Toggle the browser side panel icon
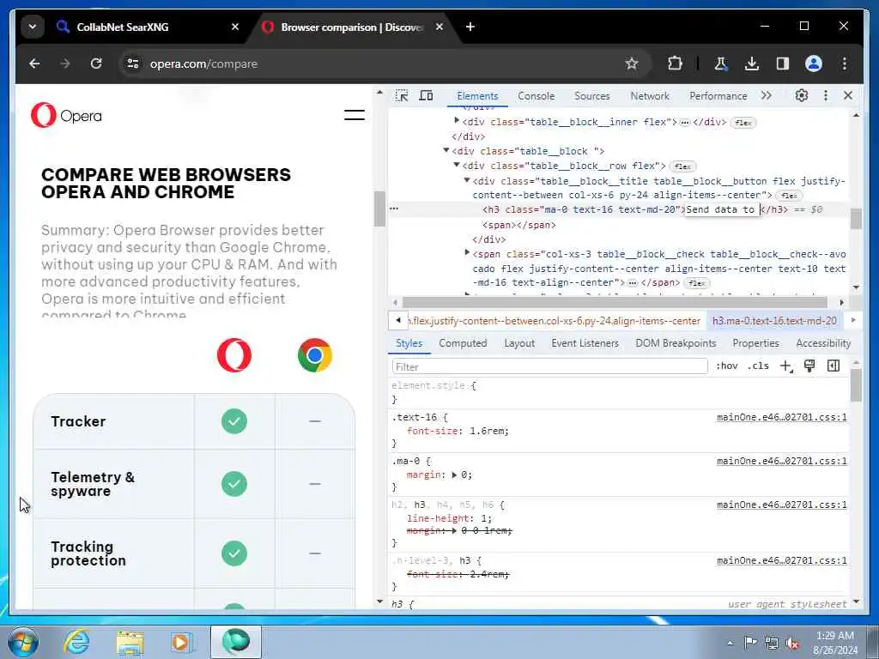 click(x=783, y=63)
